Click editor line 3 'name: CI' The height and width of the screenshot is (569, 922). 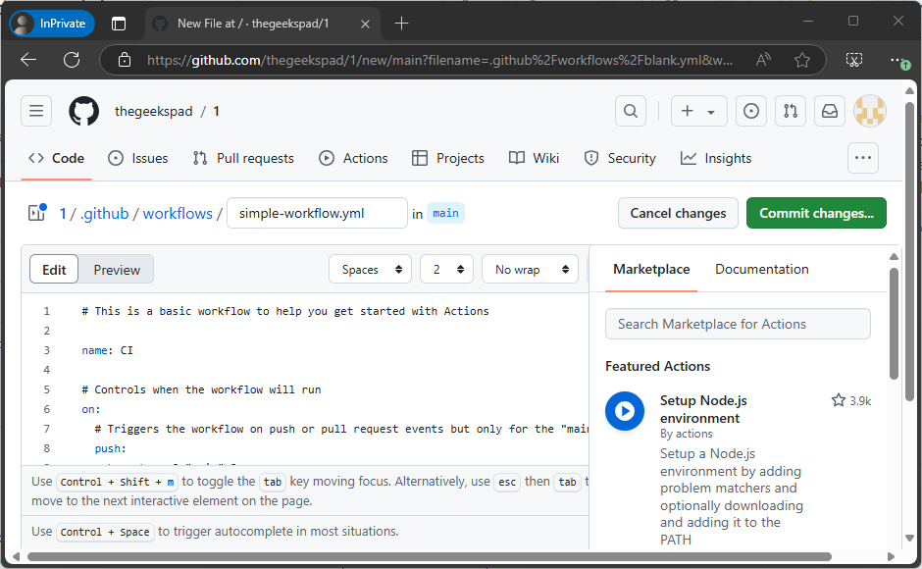pos(108,350)
